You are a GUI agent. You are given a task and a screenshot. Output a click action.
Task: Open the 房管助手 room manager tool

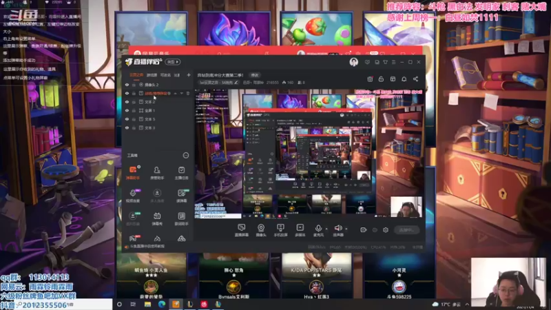(x=157, y=173)
